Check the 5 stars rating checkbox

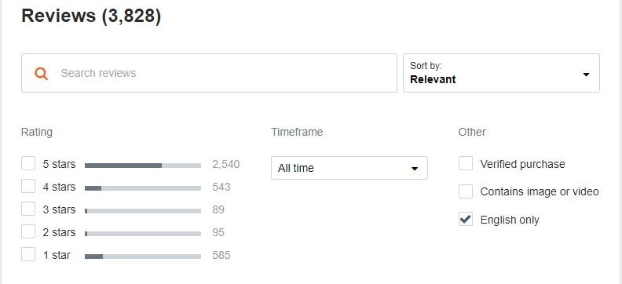(x=28, y=163)
